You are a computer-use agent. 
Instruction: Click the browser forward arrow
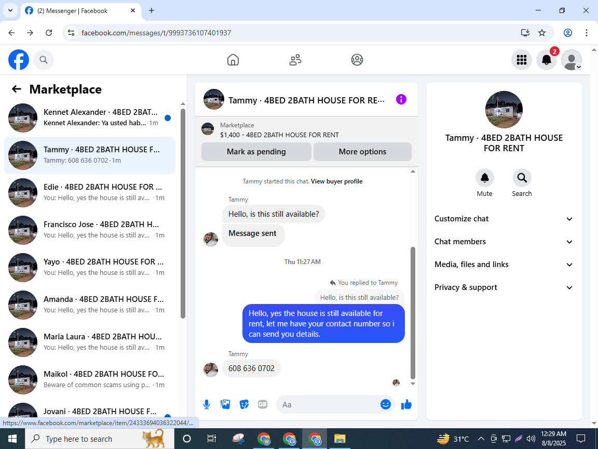tap(30, 33)
